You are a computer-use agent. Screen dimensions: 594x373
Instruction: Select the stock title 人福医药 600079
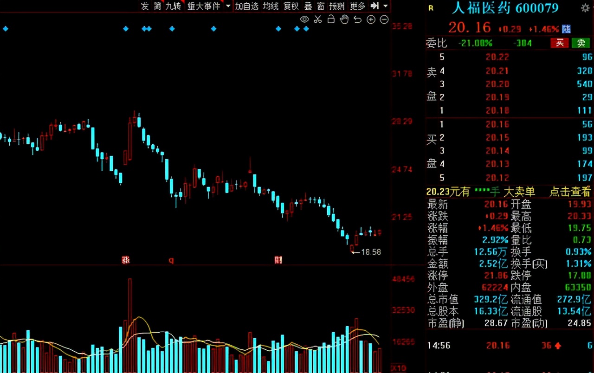pos(505,8)
